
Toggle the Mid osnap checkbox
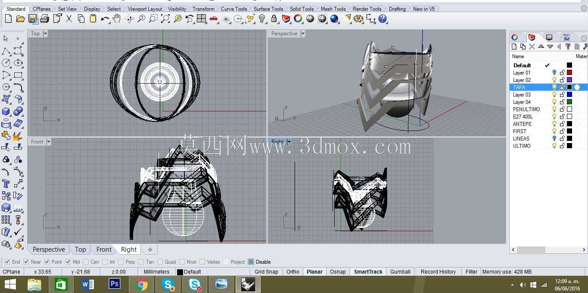coord(68,262)
